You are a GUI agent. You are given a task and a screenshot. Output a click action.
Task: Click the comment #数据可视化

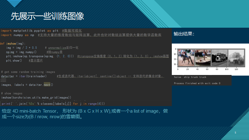point(72,30)
